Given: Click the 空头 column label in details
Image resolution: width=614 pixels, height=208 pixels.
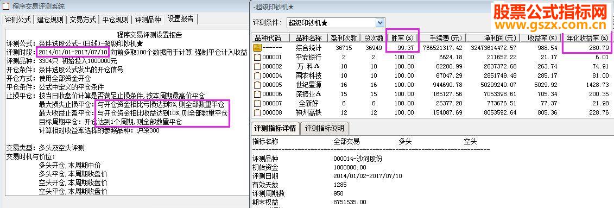Looking at the screenshot, I should click(470, 141).
